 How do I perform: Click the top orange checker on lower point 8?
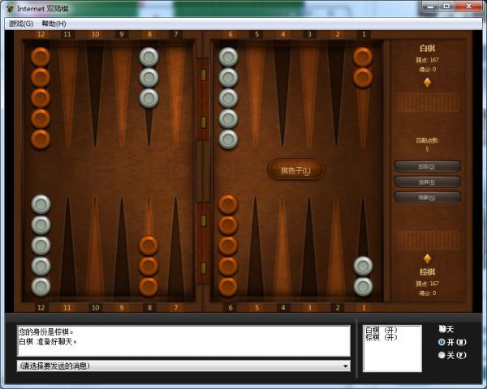[149, 246]
